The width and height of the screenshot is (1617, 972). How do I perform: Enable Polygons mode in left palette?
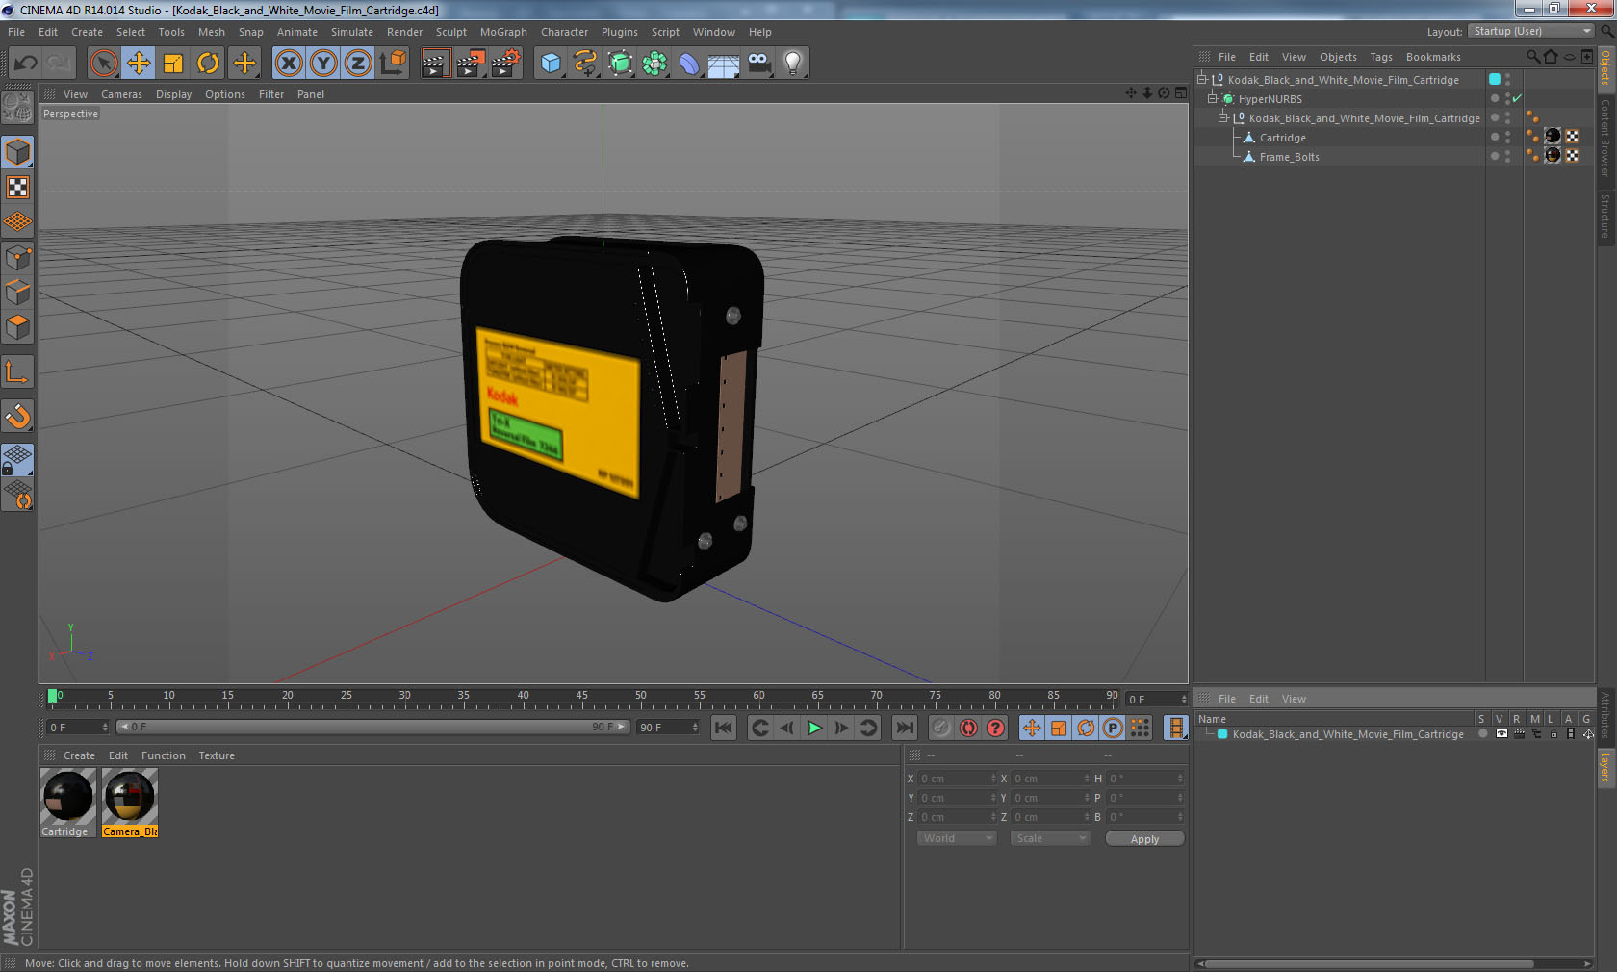[18, 327]
